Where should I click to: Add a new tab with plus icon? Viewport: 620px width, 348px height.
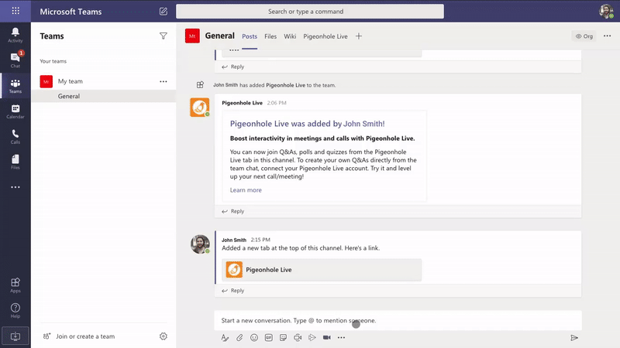coord(359,36)
